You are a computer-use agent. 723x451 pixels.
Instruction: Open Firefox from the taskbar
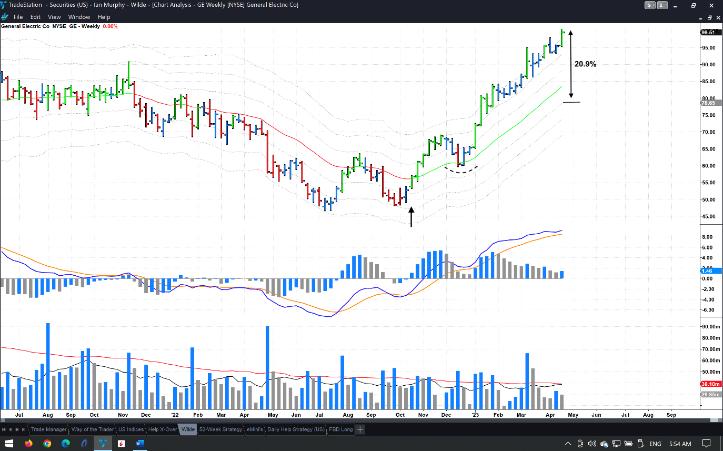28,443
